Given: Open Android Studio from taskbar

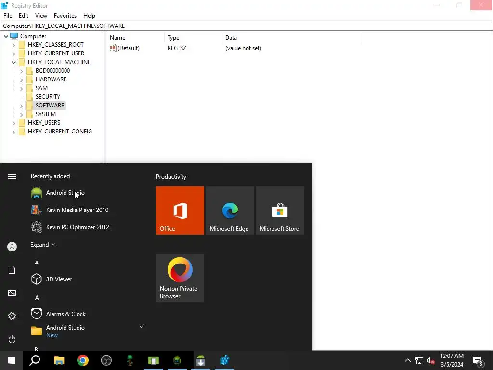Looking at the screenshot, I should click(177, 360).
